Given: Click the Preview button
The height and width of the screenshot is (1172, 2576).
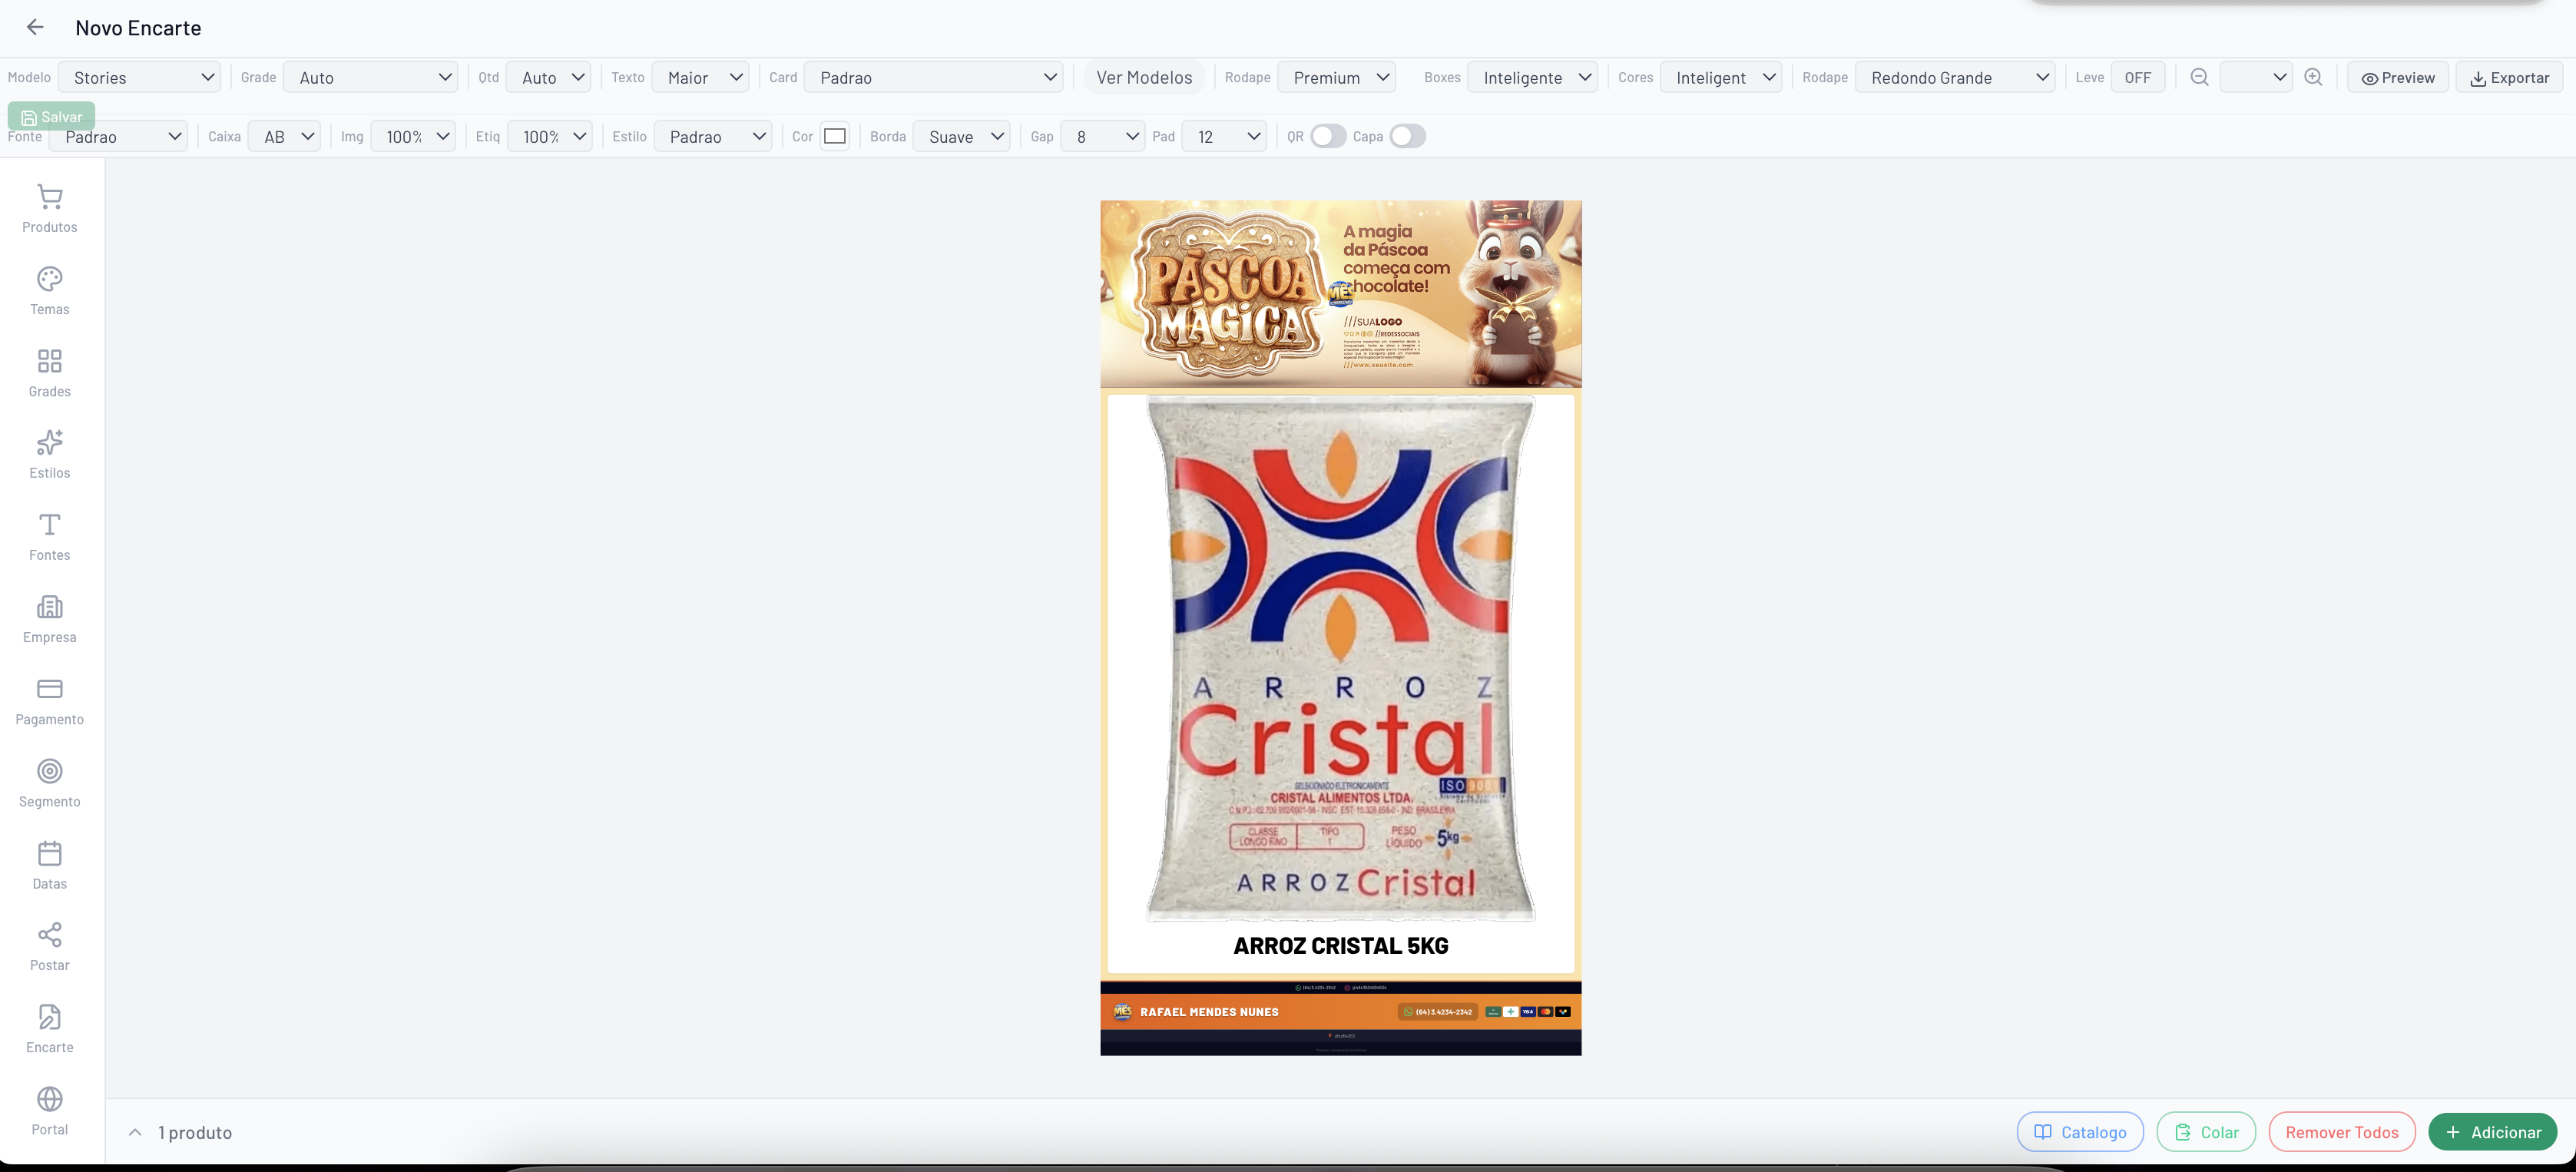Looking at the screenshot, I should (2398, 77).
